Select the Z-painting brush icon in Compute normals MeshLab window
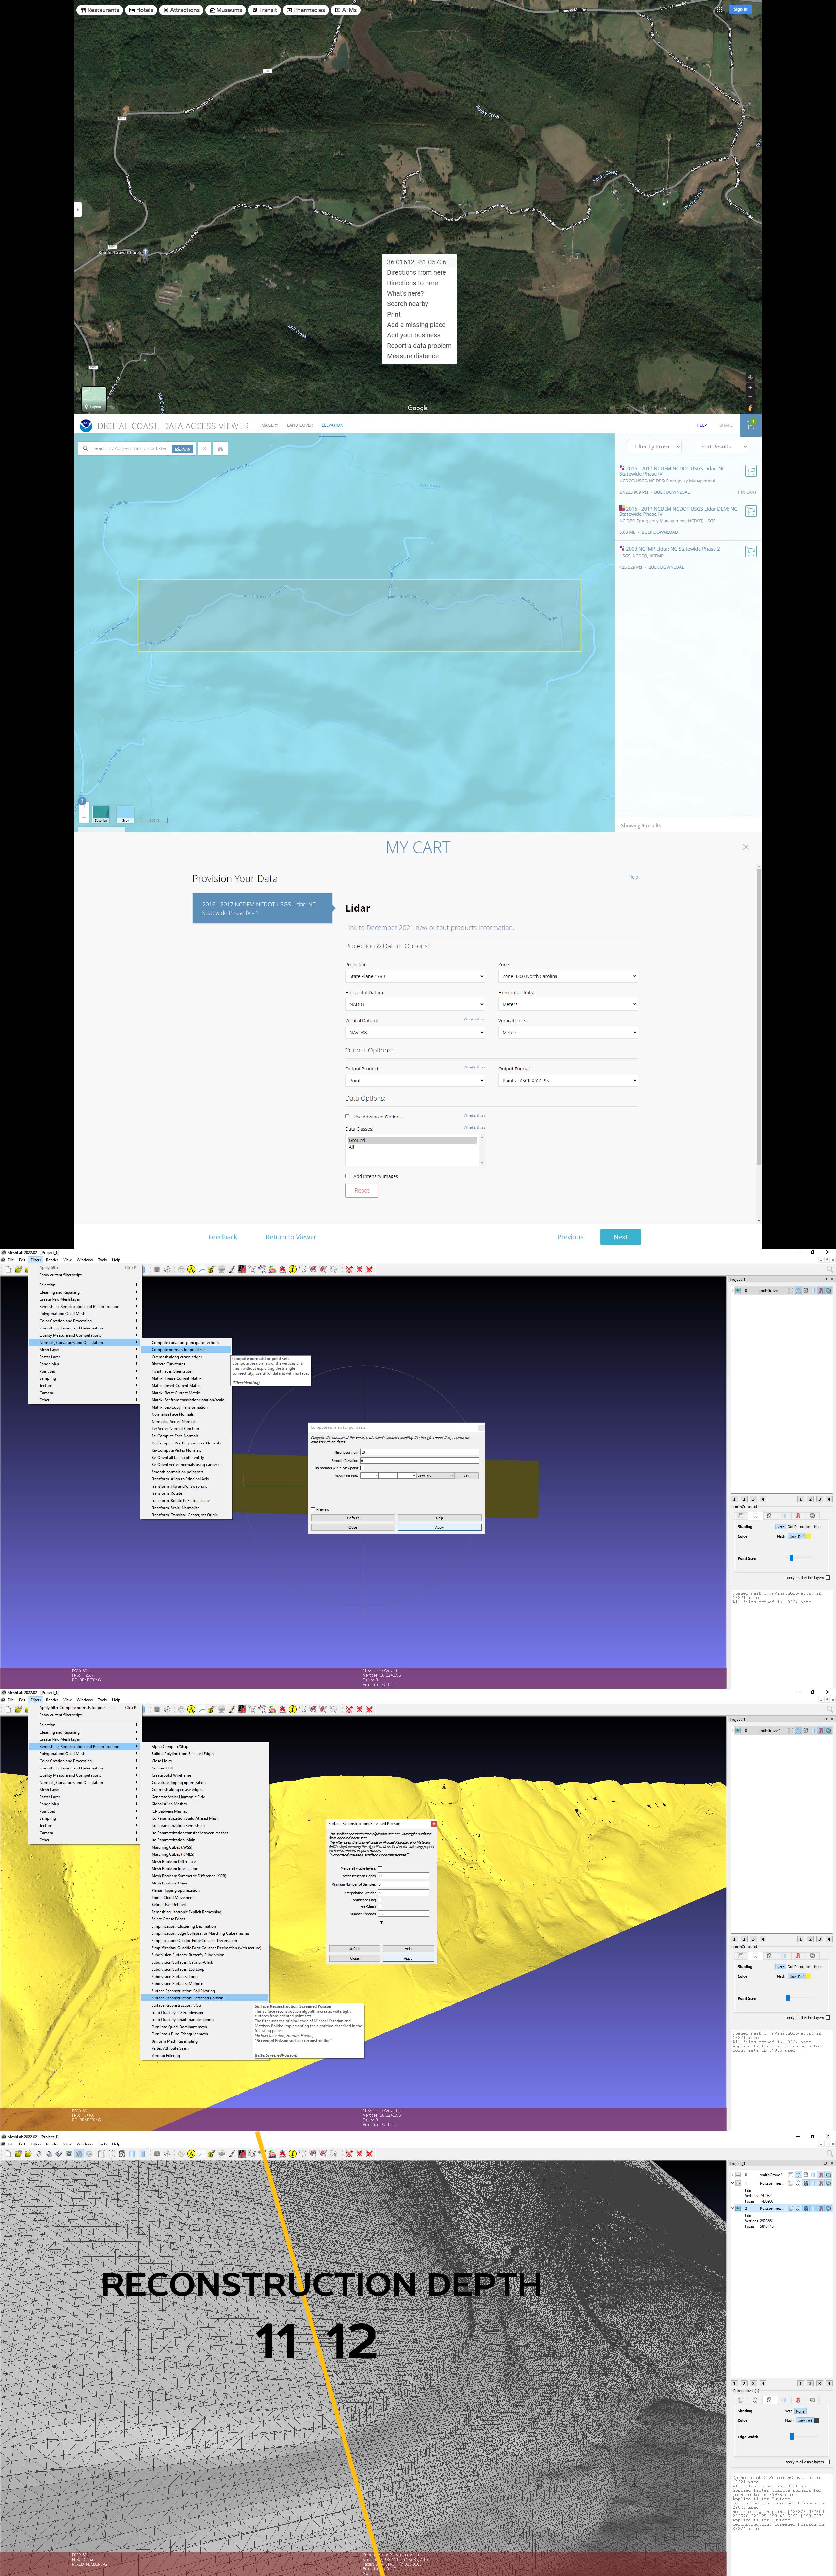Screen dimensions: 836x2576 [x=232, y=1269]
